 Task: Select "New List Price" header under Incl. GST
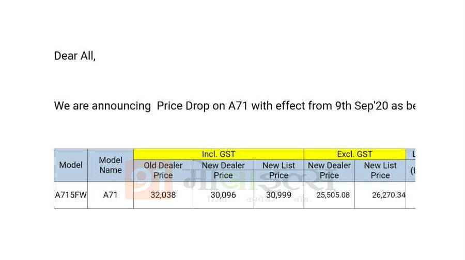pyautogui.click(x=278, y=170)
